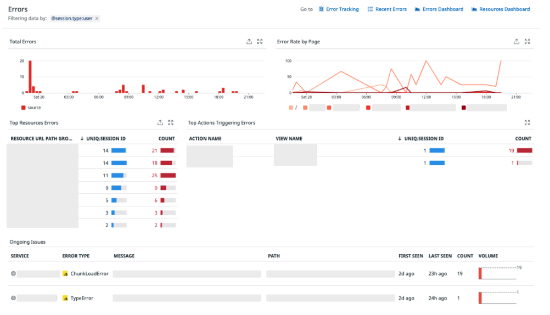Expand Top Resources Errors to fullscreen
Viewport: 550px width, 315px height.
pyautogui.click(x=171, y=122)
